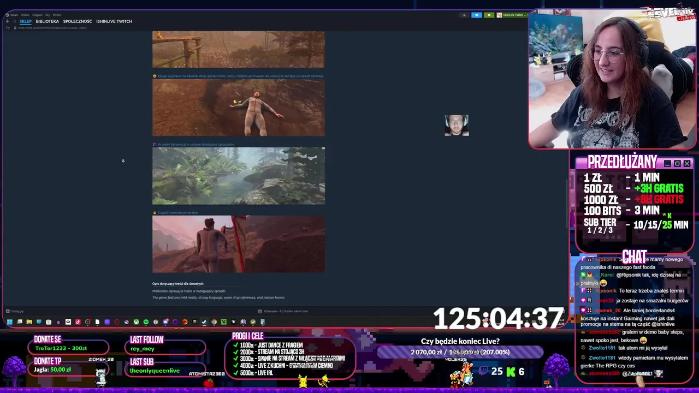Open the SPOŁECZNOŚĆ tab
The height and width of the screenshot is (393, 699).
(x=78, y=21)
